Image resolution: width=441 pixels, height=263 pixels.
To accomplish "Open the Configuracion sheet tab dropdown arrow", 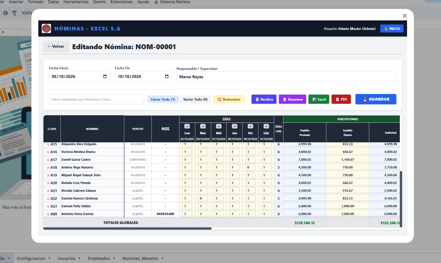I will pyautogui.click(x=49, y=259).
